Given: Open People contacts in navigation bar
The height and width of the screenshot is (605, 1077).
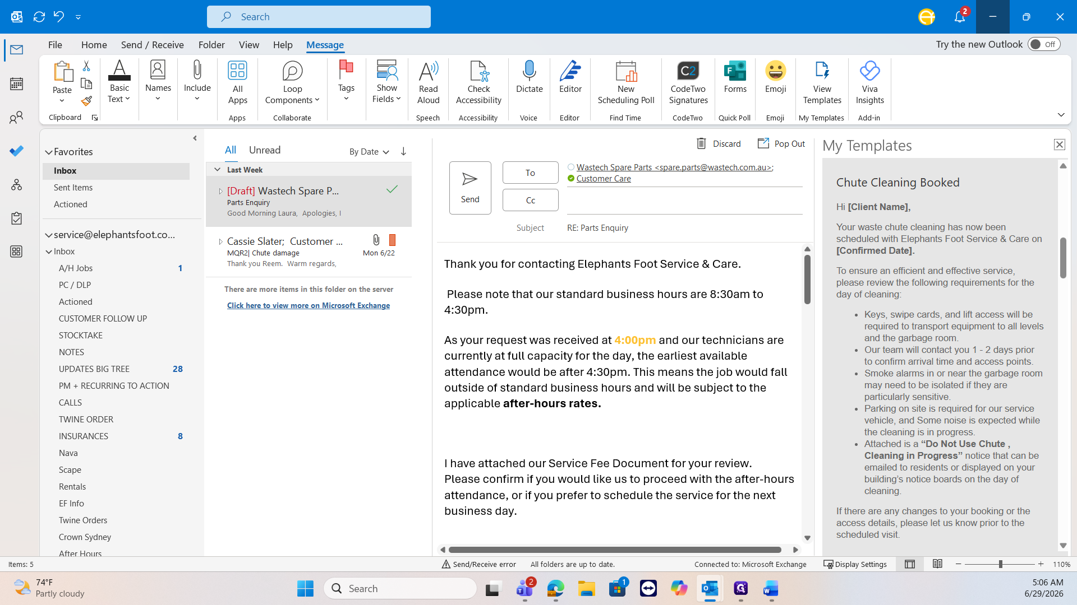Looking at the screenshot, I should coord(17,118).
